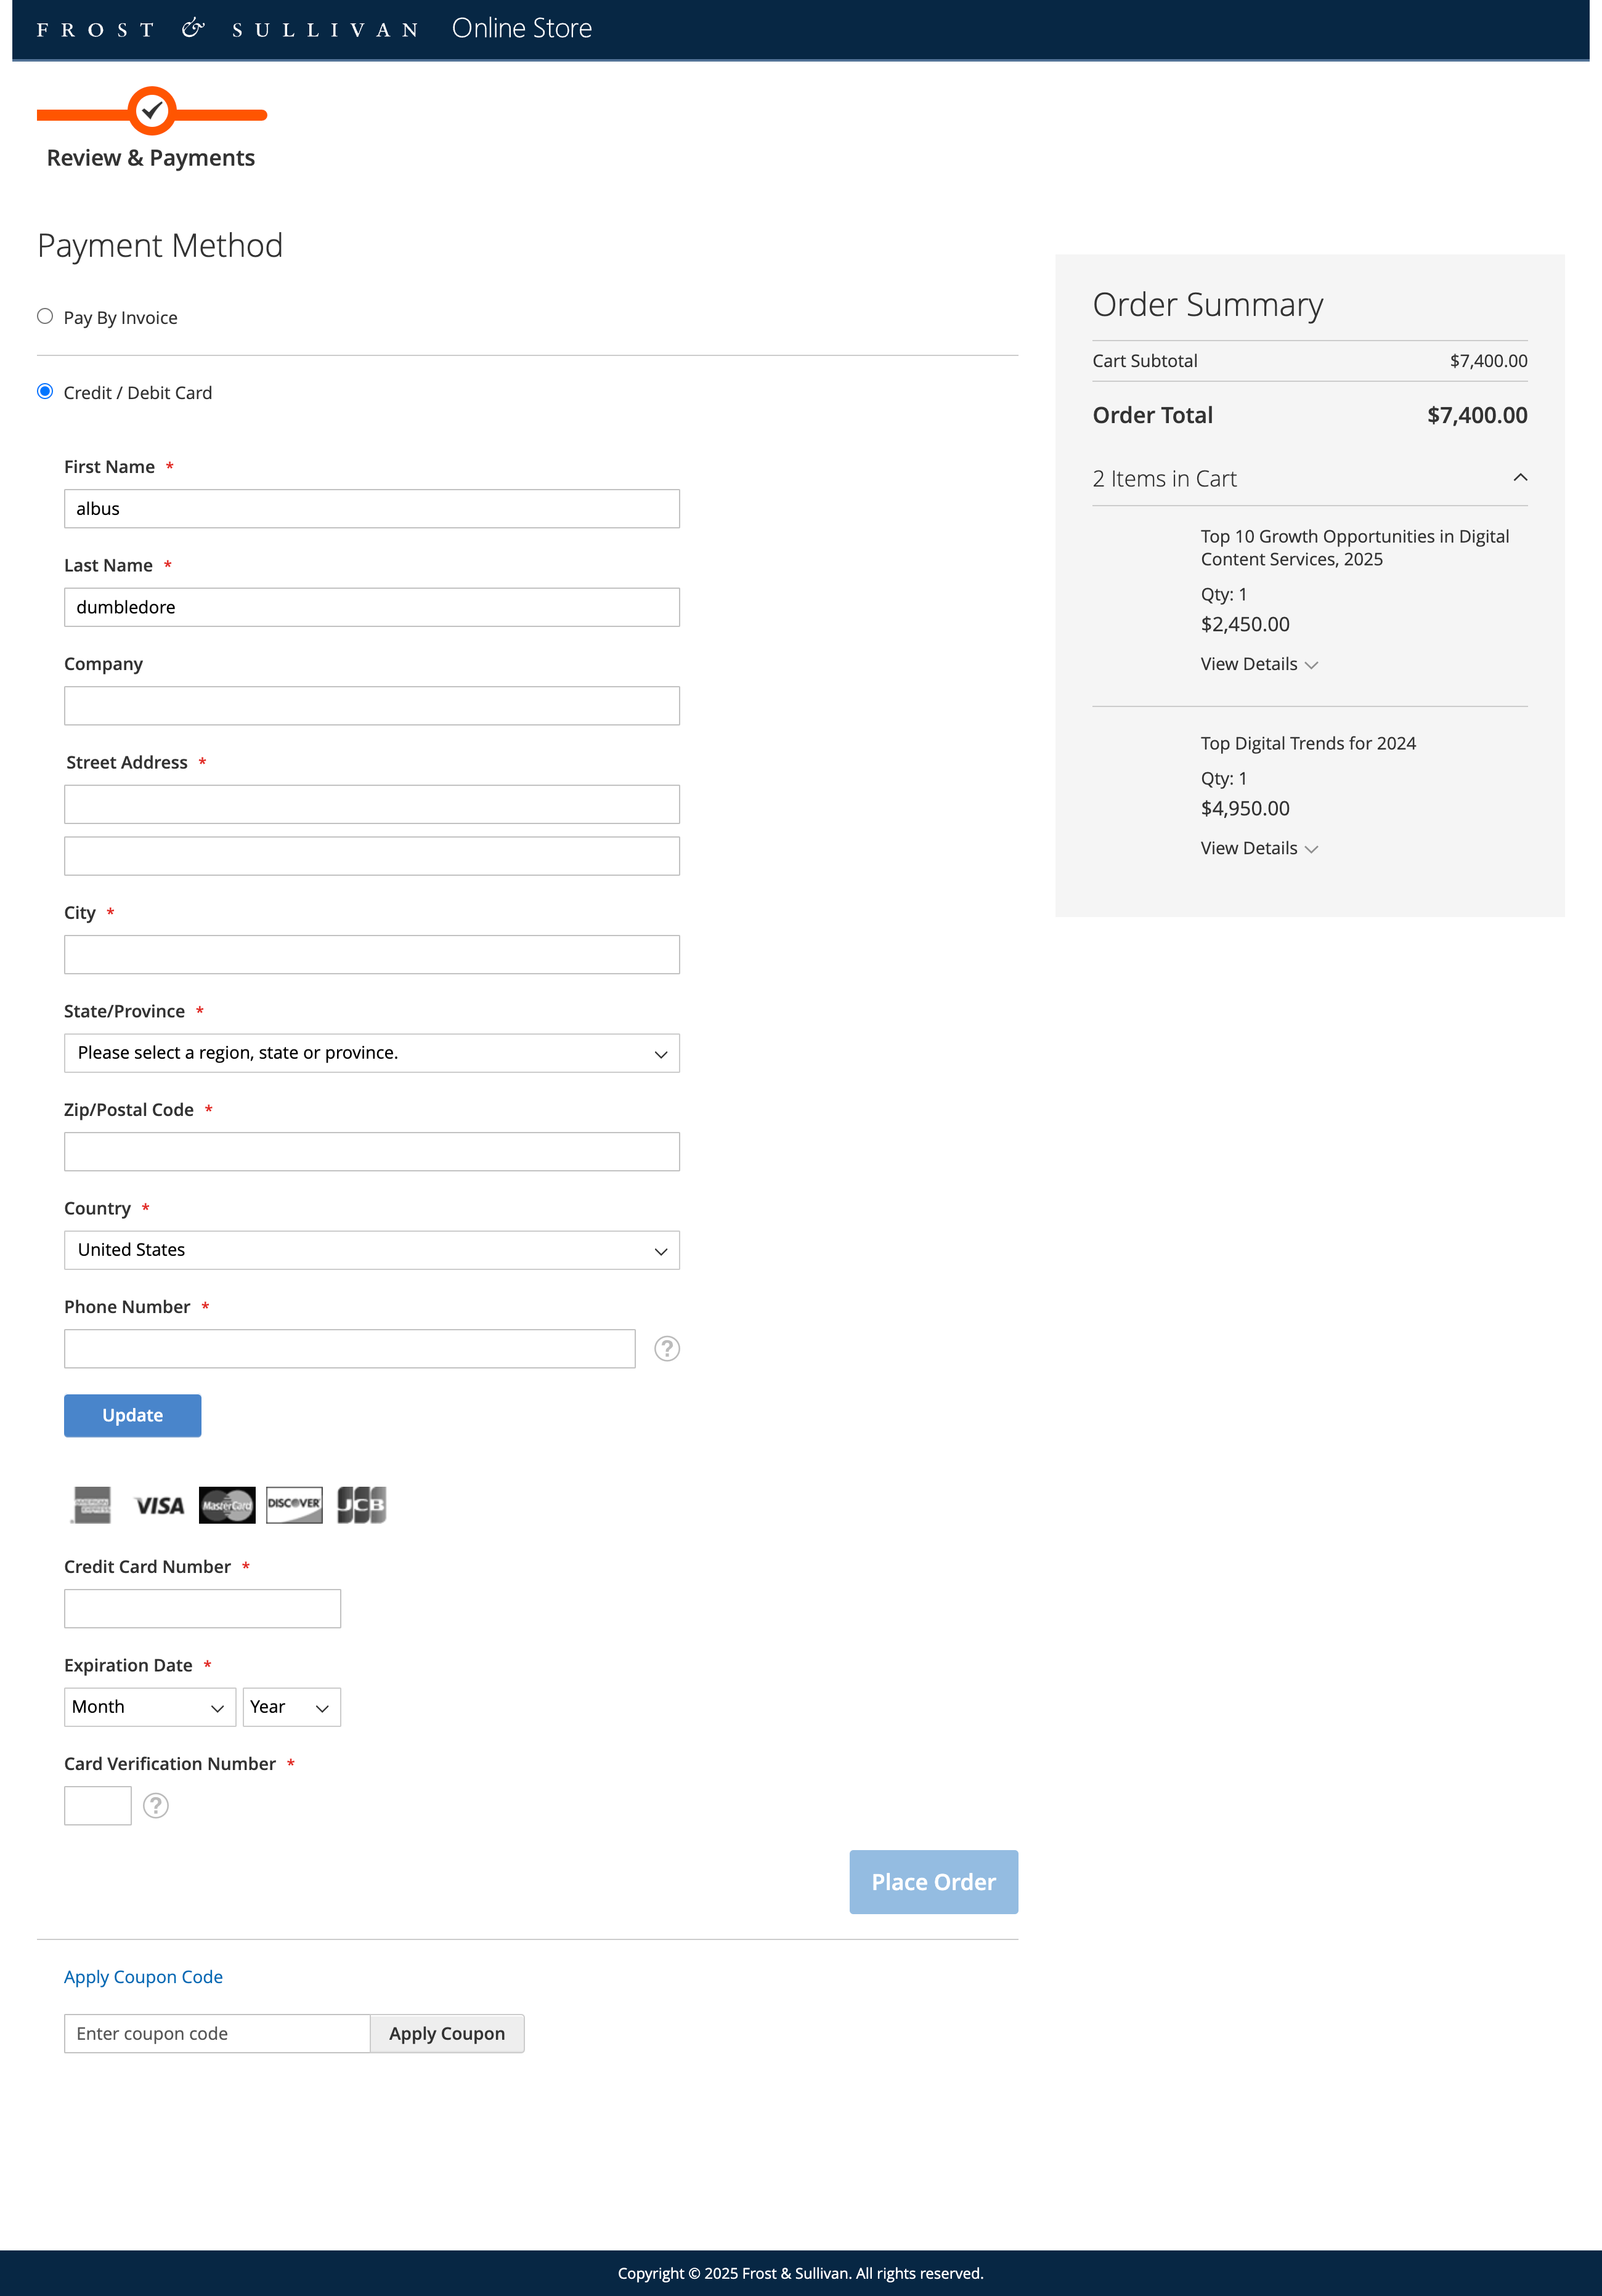Click the Discover card icon
This screenshot has width=1602, height=2296.
(294, 1505)
